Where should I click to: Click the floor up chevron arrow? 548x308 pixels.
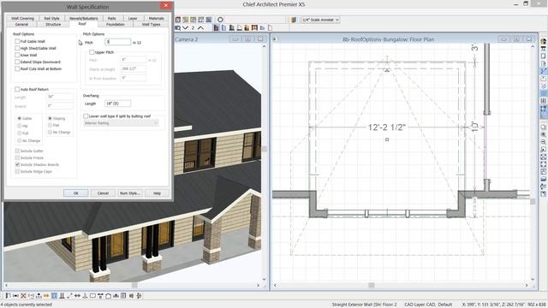(200, 28)
